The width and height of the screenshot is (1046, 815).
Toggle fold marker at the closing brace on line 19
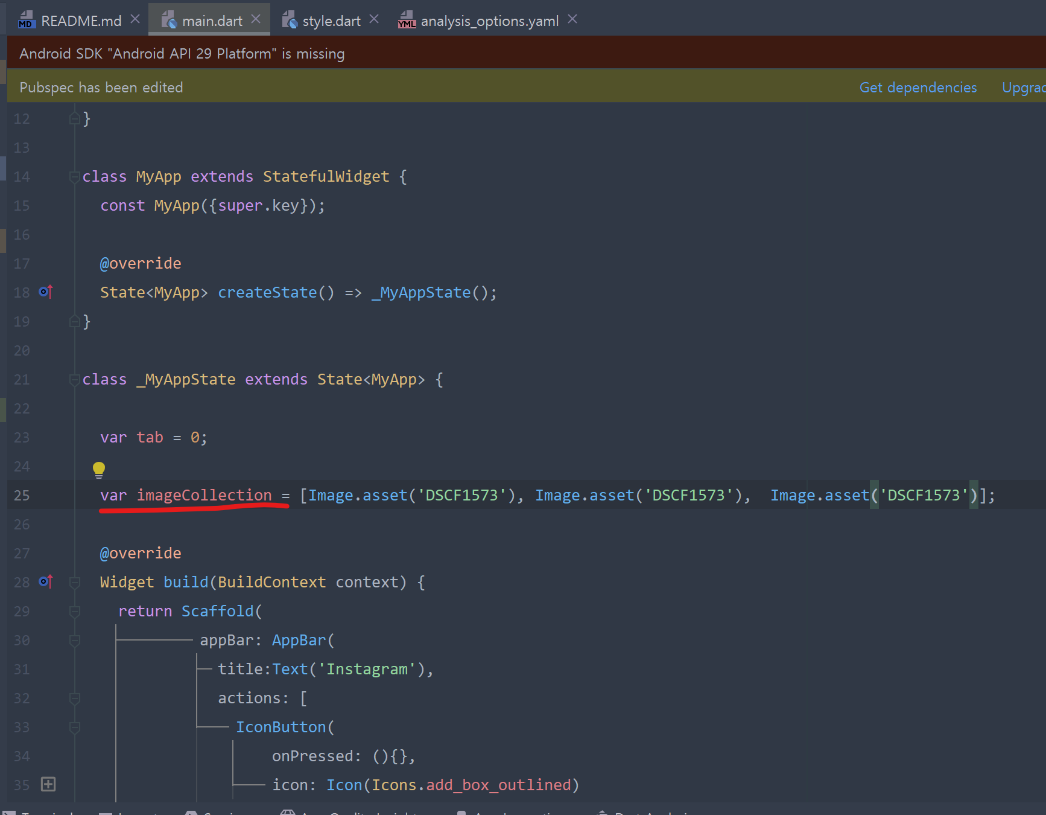coord(75,321)
